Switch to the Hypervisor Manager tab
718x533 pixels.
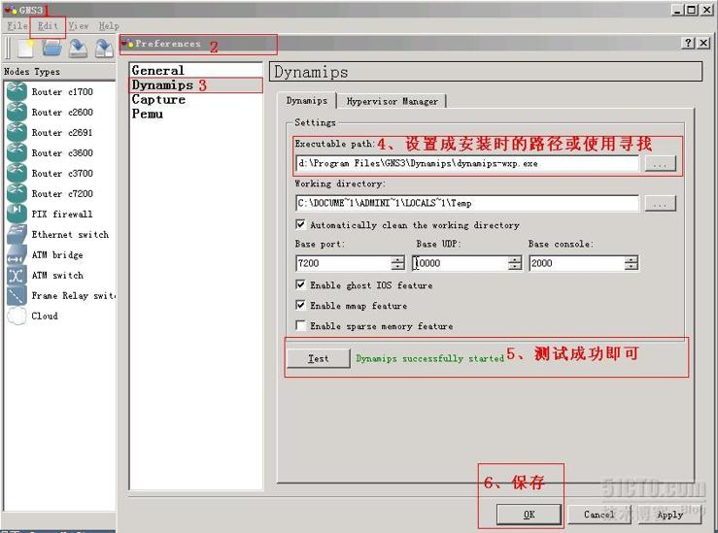[392, 101]
